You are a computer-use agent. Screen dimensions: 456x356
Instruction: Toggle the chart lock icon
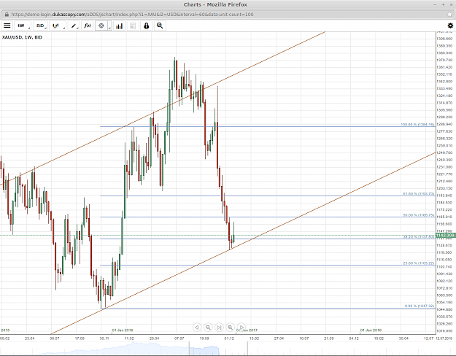tap(146, 26)
